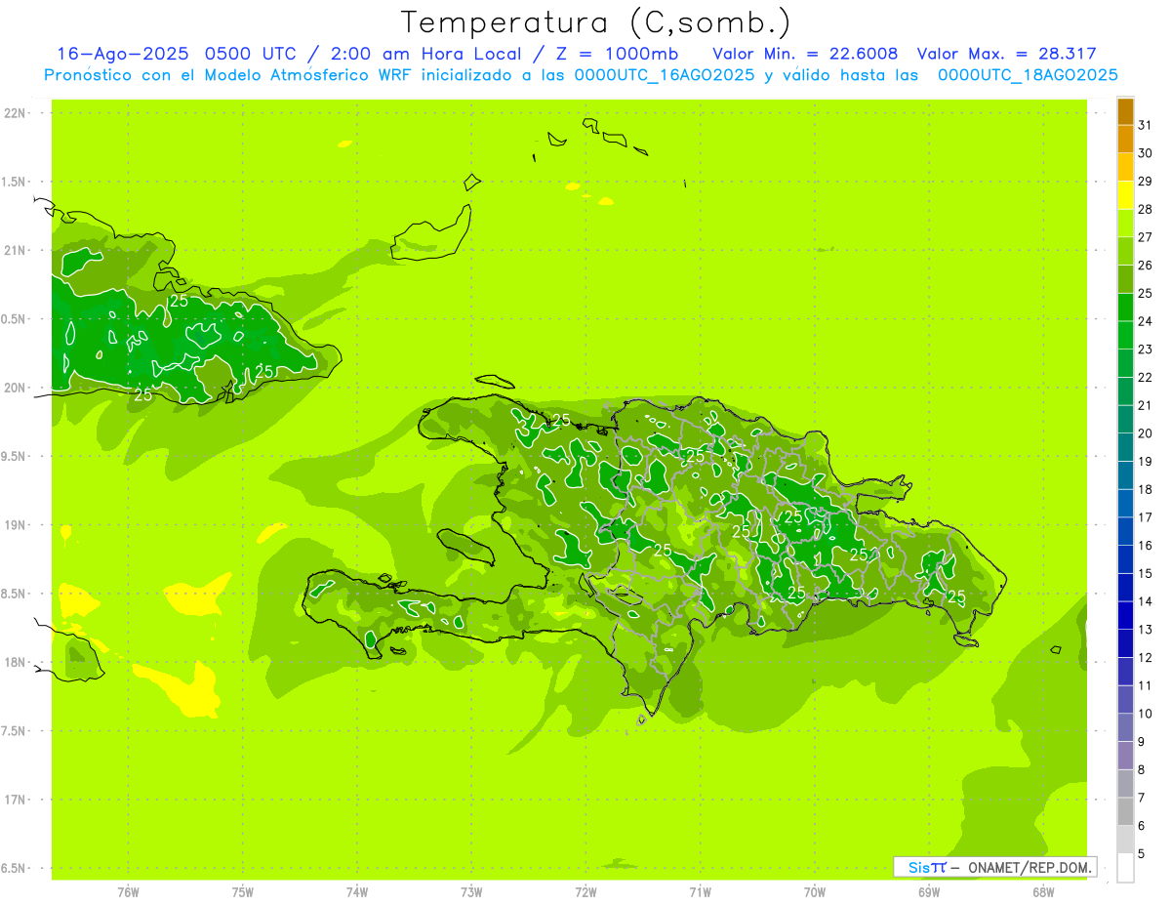Click the legend value "28"
The height and width of the screenshot is (905, 1171).
(x=1145, y=209)
